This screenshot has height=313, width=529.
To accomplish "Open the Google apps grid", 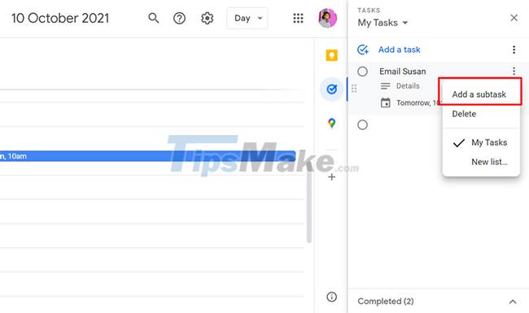I will pos(298,18).
